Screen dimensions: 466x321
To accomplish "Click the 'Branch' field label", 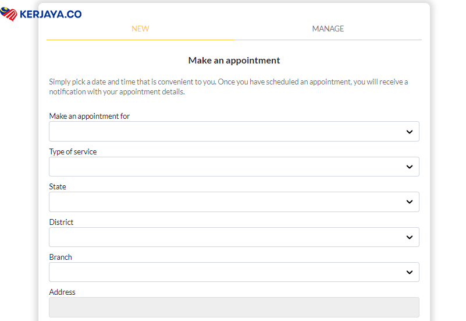I will (61, 257).
